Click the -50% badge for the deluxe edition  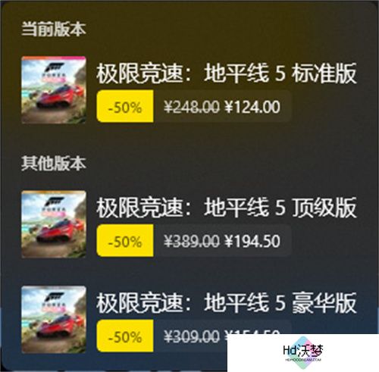pos(125,336)
